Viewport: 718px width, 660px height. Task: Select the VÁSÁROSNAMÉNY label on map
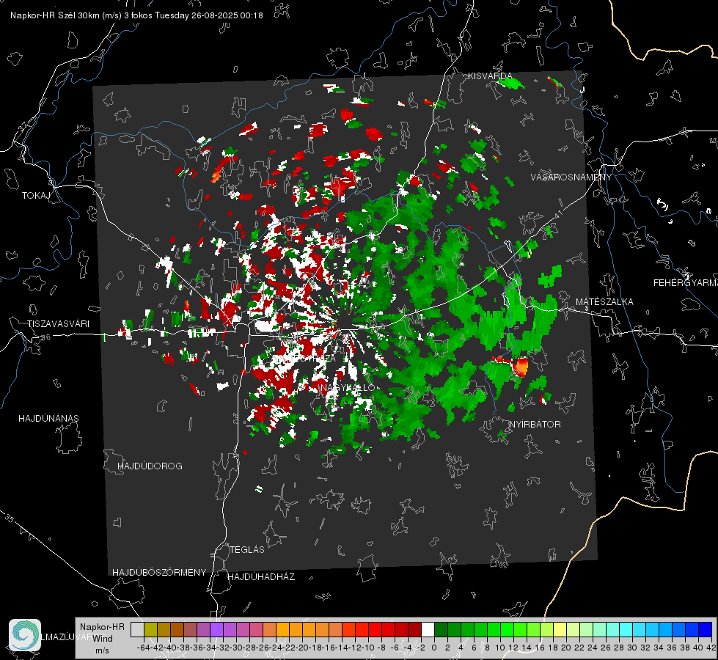[571, 177]
